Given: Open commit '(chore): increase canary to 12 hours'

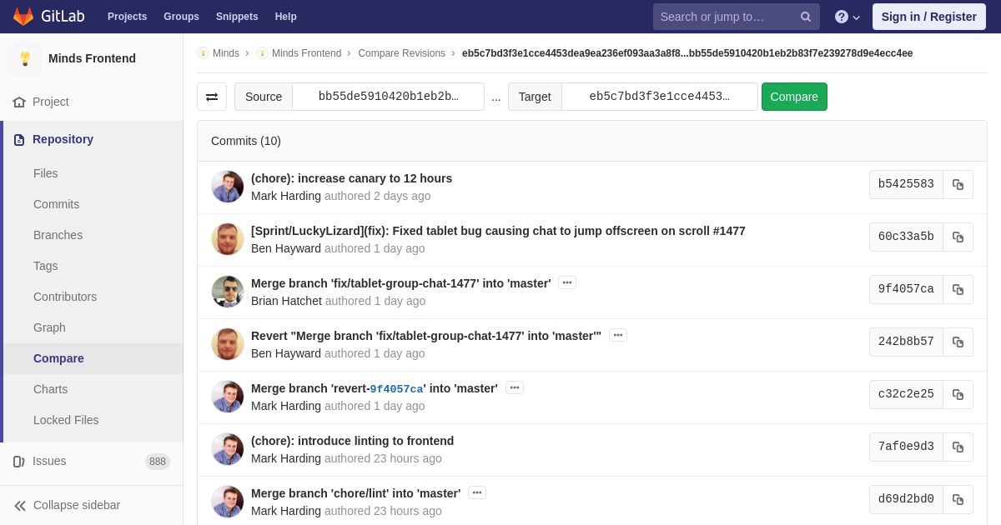Looking at the screenshot, I should [351, 178].
